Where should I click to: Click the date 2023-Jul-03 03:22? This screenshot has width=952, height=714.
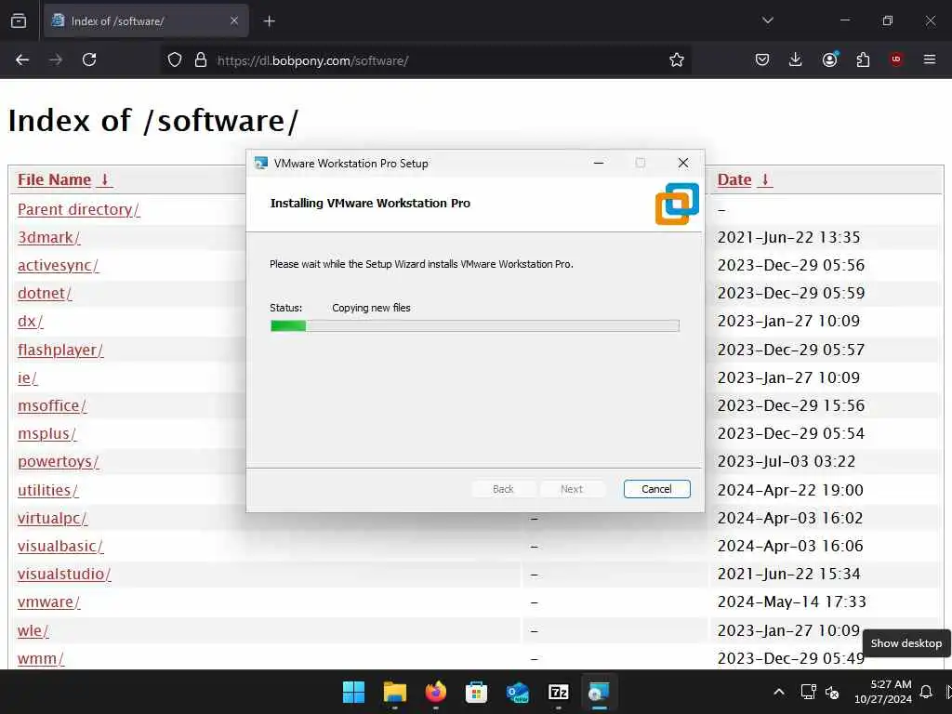point(787,461)
